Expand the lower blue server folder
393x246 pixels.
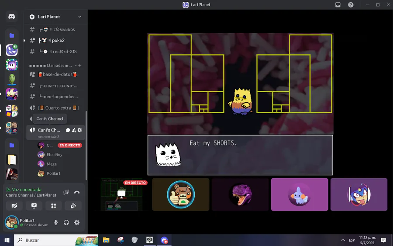(11, 145)
